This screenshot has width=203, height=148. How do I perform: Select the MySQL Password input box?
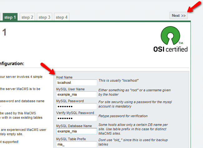coord(77,107)
